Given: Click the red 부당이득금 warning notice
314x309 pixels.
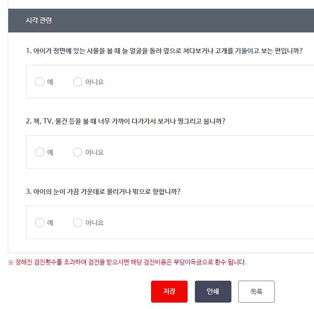Looking at the screenshot, I should point(127,262).
